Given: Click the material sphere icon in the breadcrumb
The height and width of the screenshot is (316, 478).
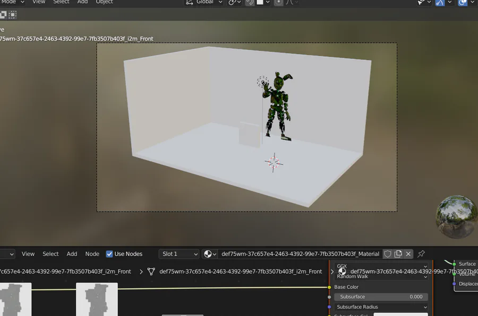Looking at the screenshot, I should [342, 271].
